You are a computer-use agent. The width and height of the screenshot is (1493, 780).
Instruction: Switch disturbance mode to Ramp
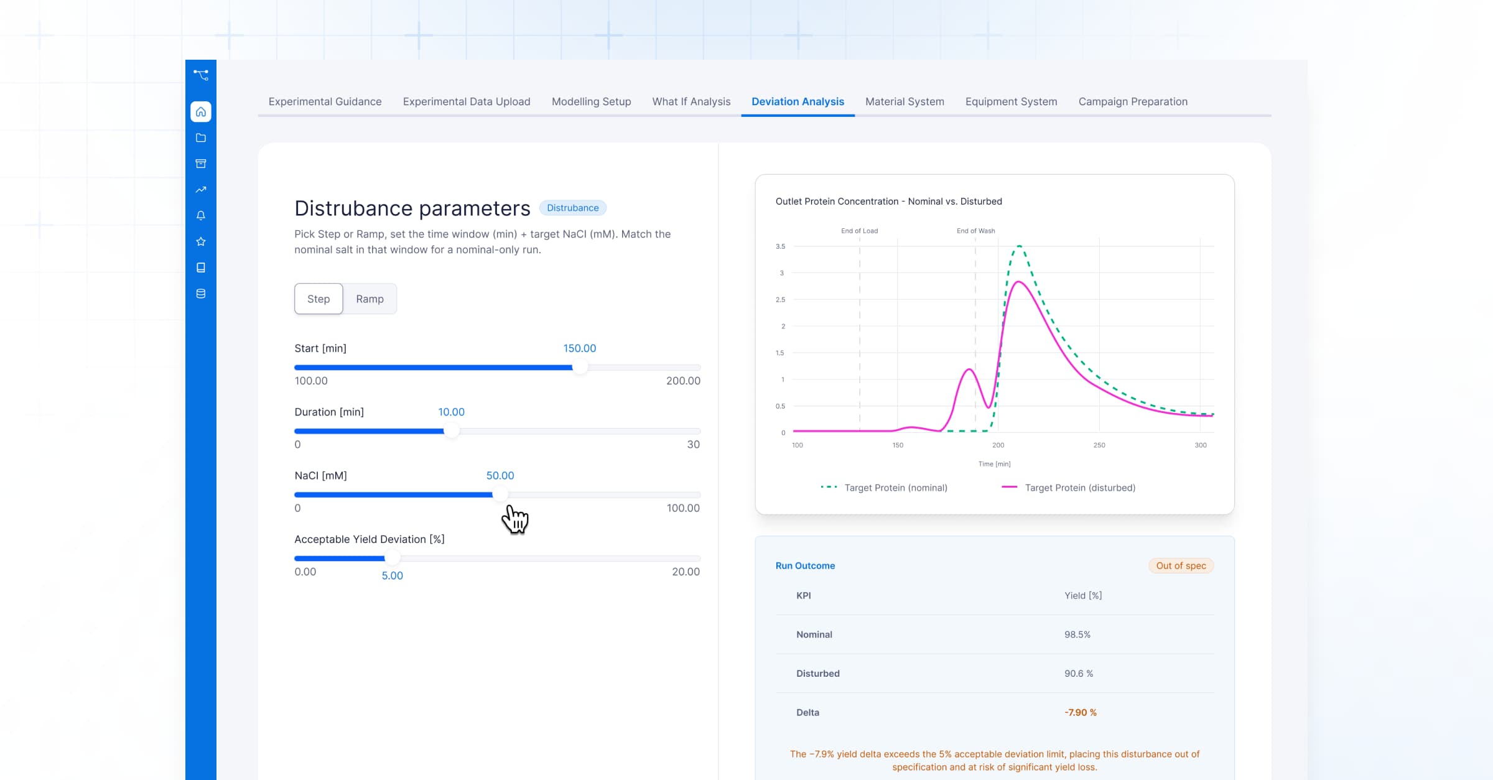(370, 299)
